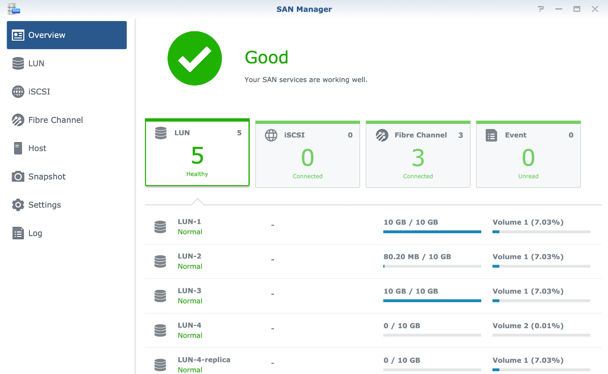
Task: Click the LUN-1 disk icon
Action: pyautogui.click(x=160, y=227)
